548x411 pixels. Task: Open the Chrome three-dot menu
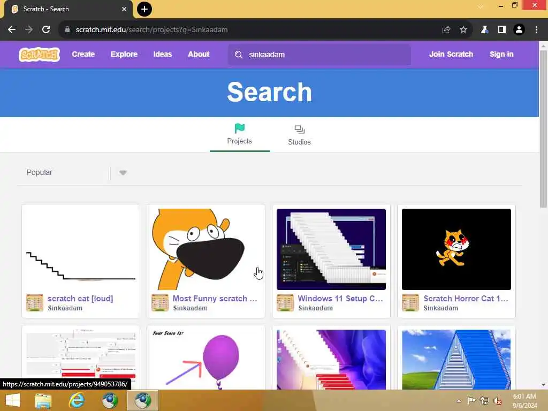pyautogui.click(x=536, y=30)
